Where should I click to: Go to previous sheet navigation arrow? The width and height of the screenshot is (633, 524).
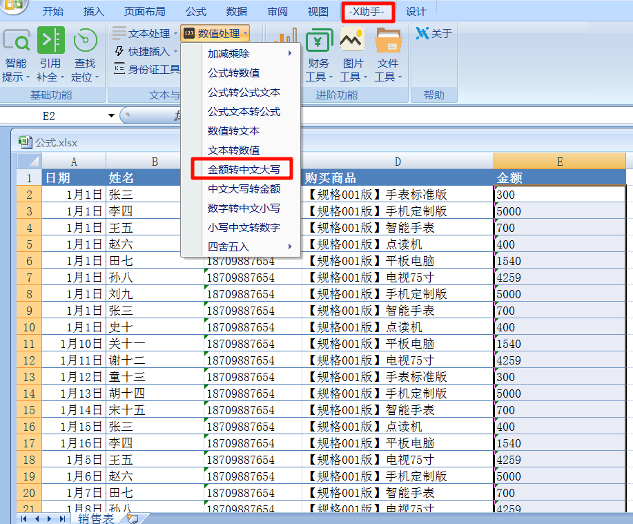coord(37,518)
